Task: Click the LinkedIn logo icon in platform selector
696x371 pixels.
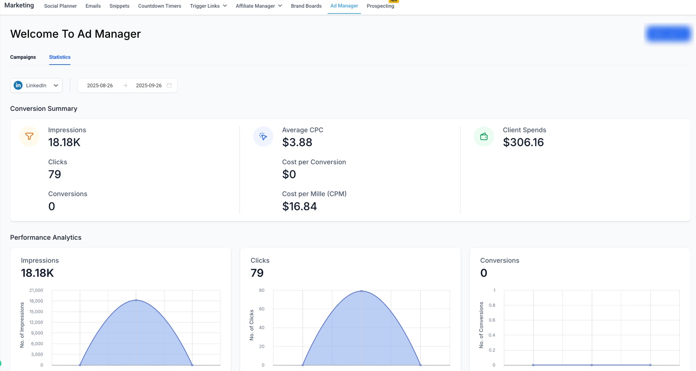Action: click(18, 85)
